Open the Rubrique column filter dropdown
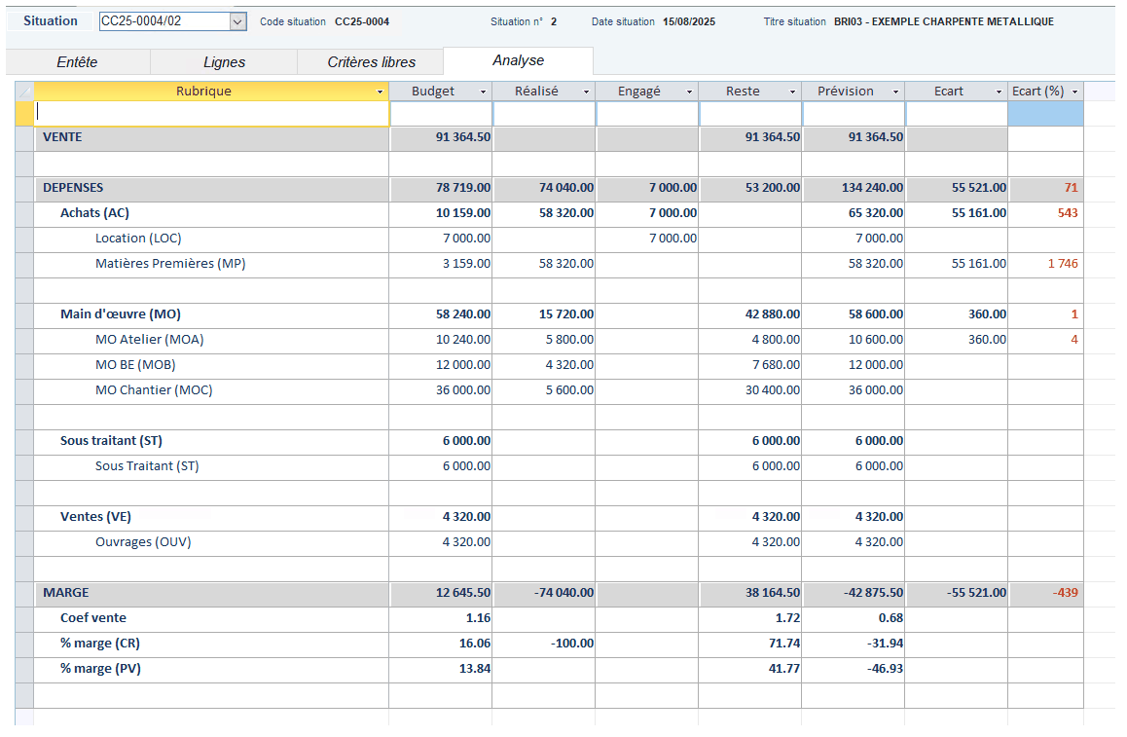 (x=381, y=91)
